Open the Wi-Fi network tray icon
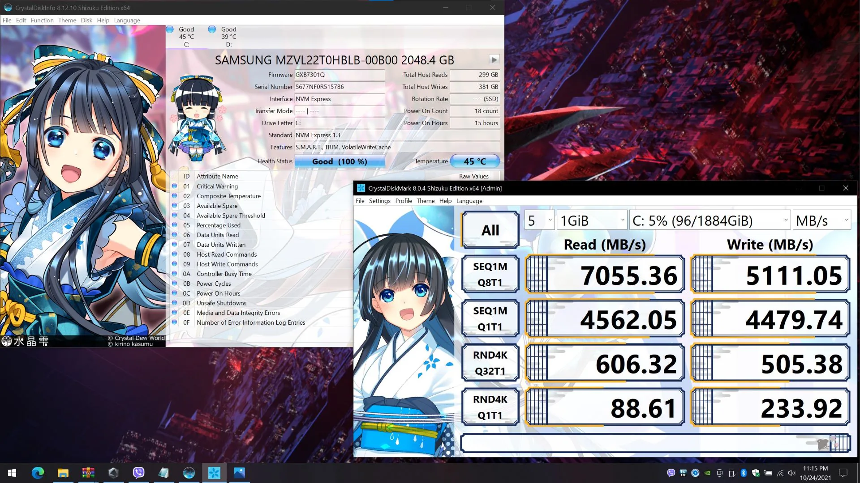860x483 pixels. coord(780,473)
